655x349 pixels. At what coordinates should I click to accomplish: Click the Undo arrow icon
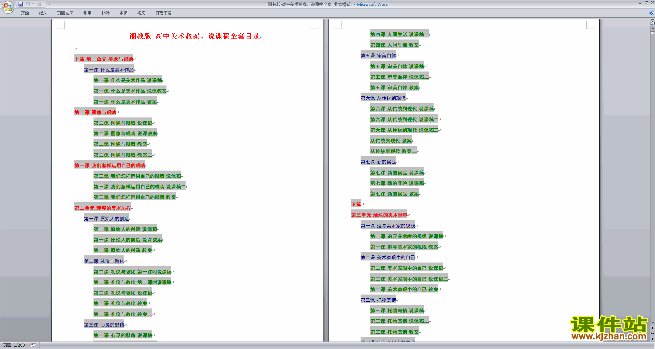click(x=28, y=4)
